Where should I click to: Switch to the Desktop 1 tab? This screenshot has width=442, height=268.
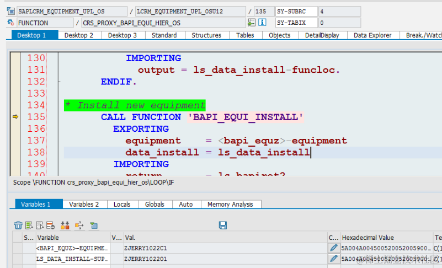35,35
